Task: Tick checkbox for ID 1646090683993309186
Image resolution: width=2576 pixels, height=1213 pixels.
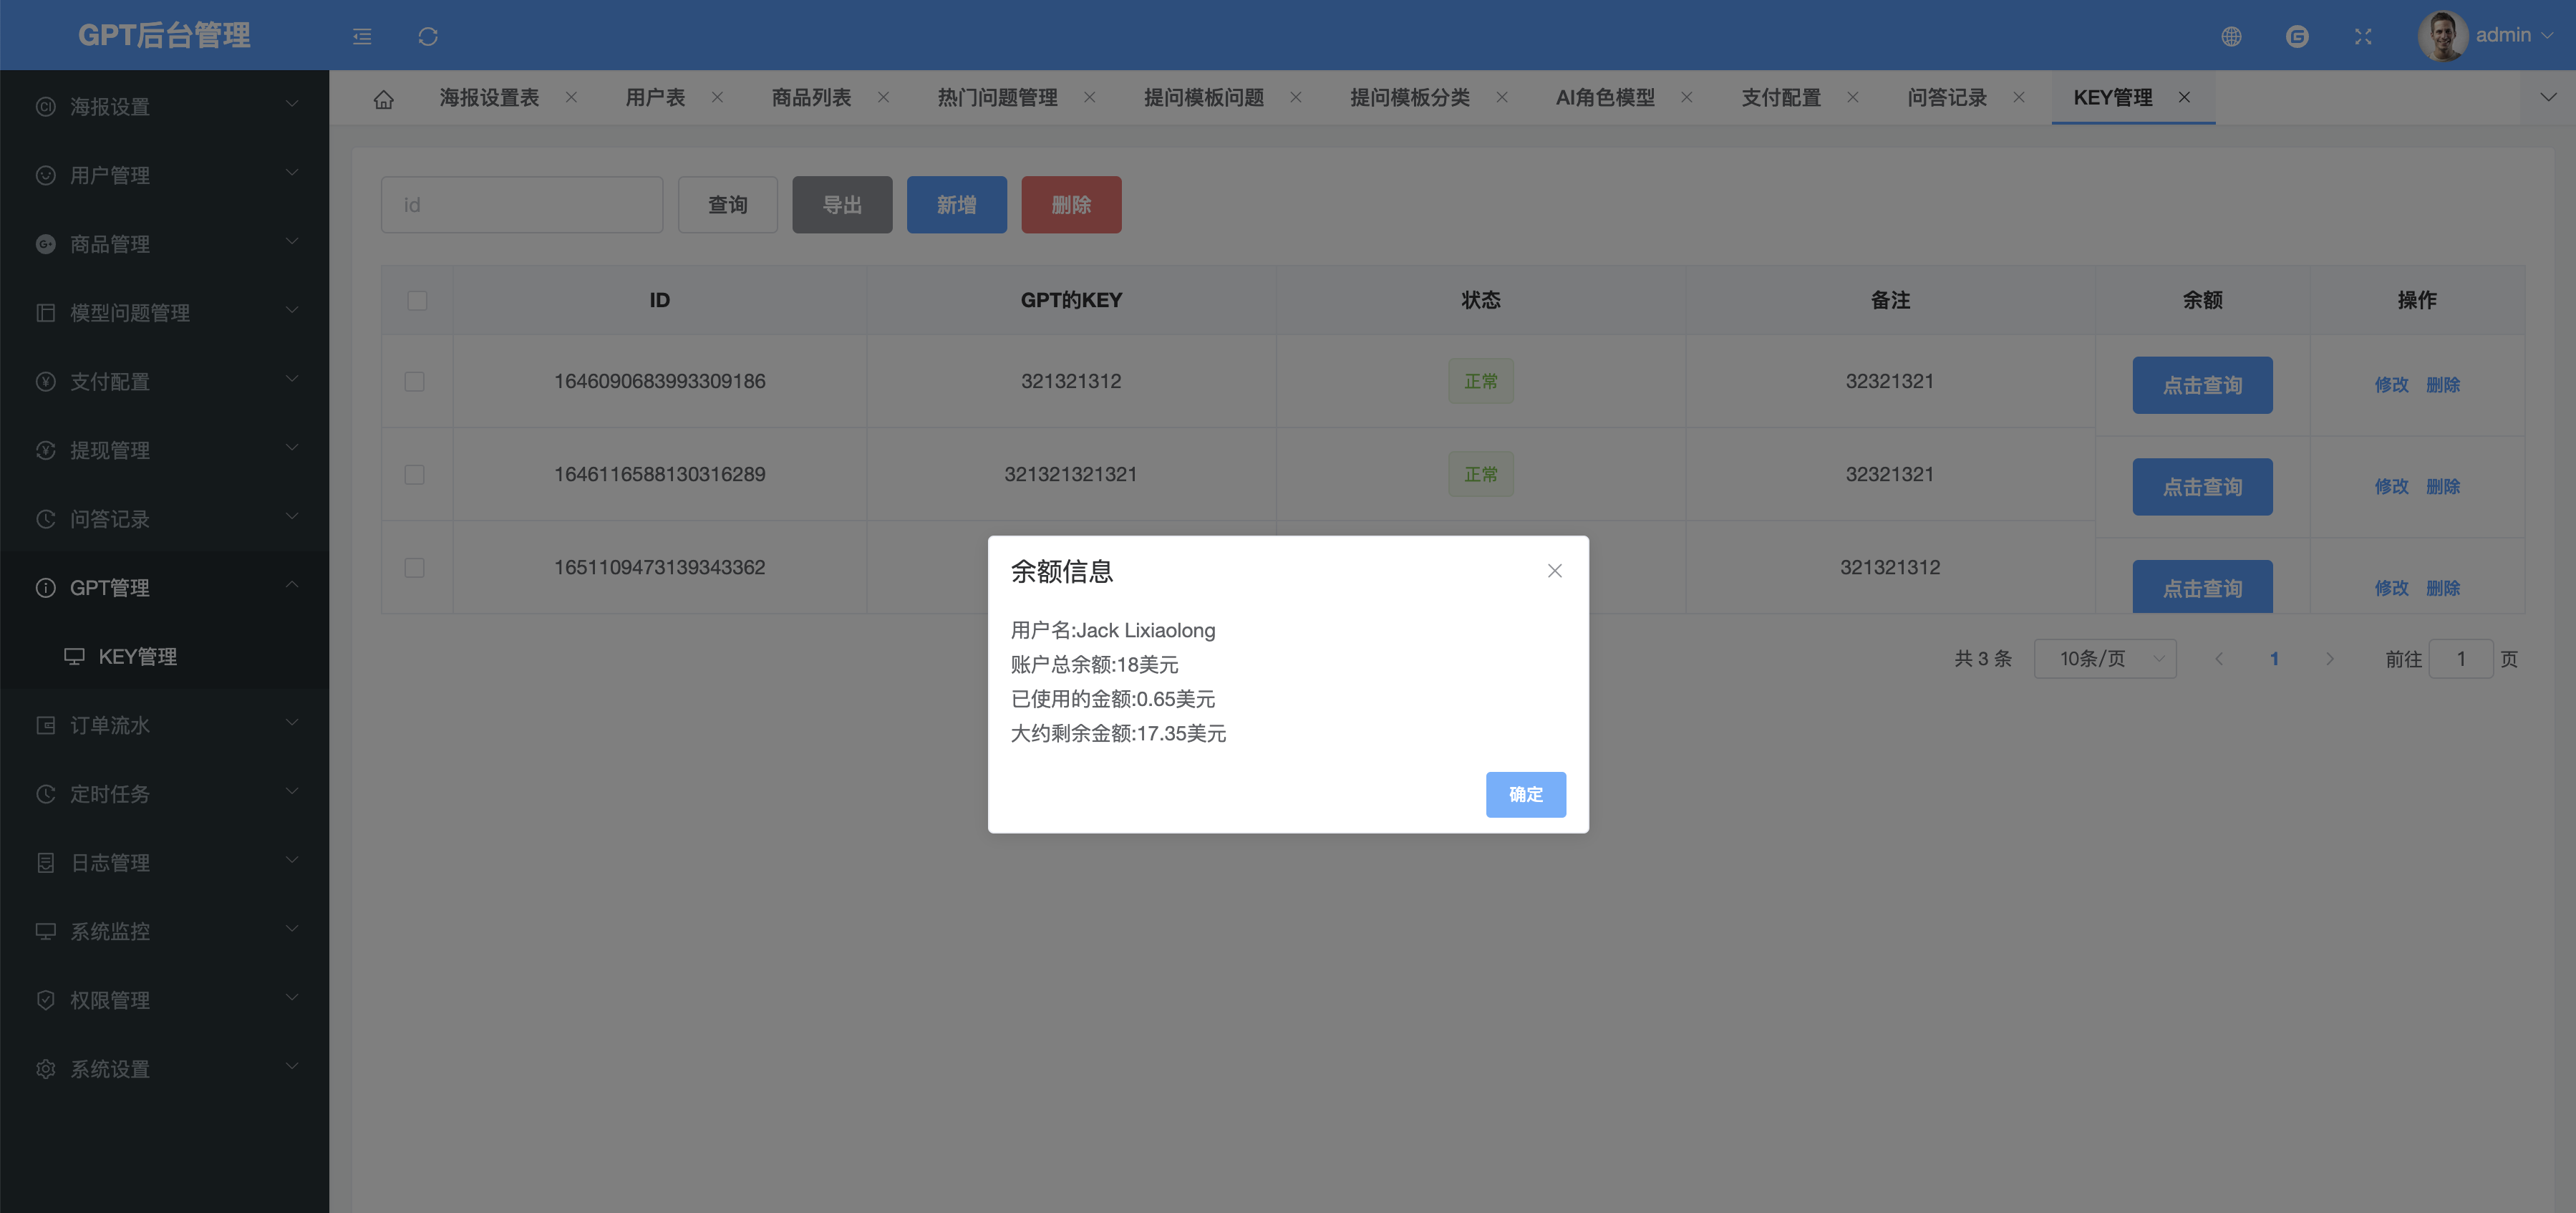Action: [x=414, y=381]
